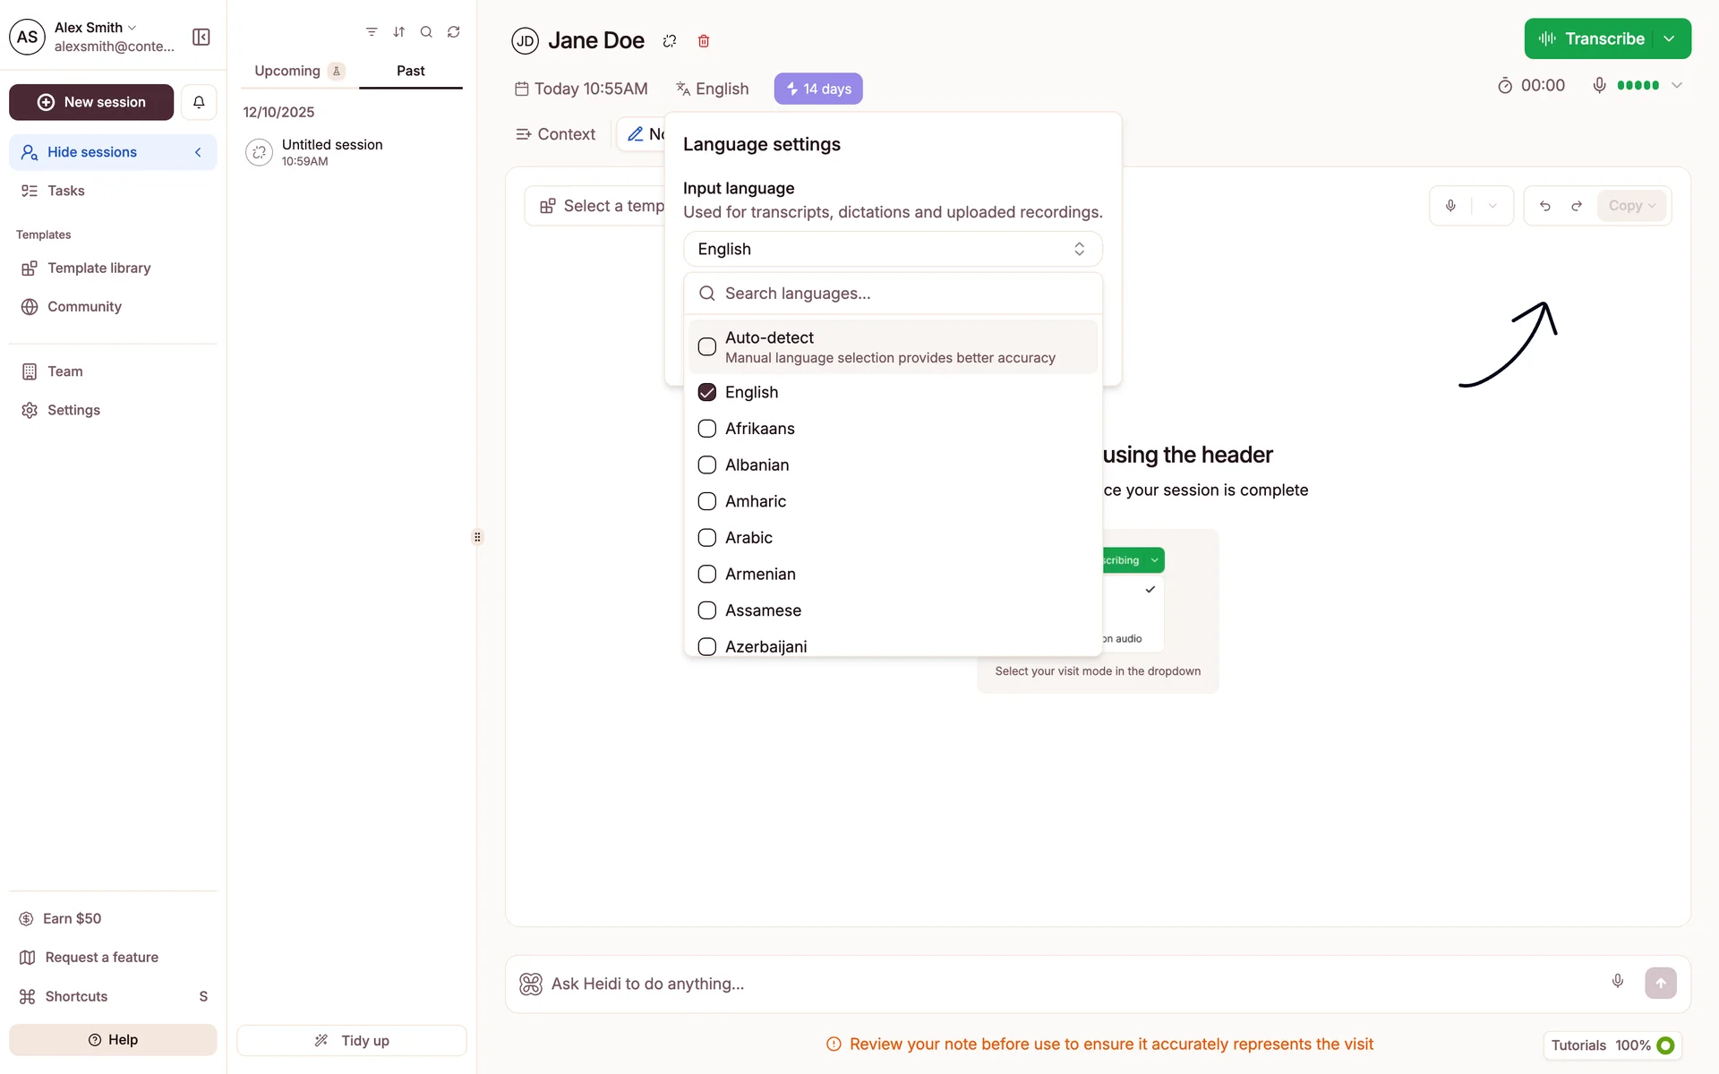The height and width of the screenshot is (1074, 1719).
Task: Click the refresh sessions icon
Action: pos(454,32)
